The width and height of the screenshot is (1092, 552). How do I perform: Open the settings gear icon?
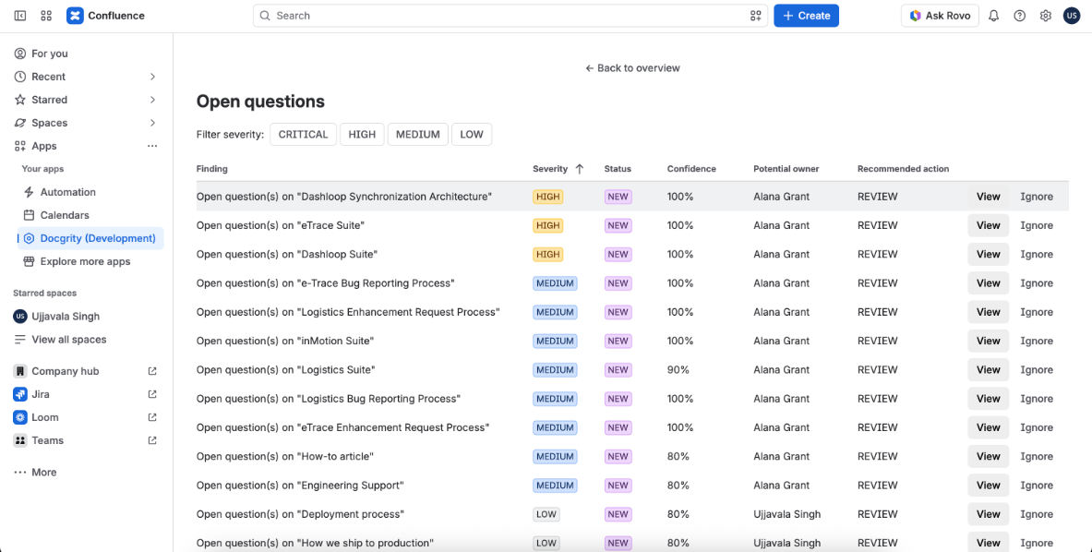[1045, 16]
